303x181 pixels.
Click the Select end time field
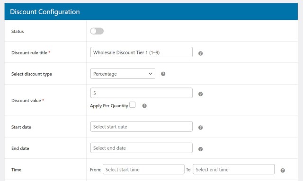pyautogui.click(x=233, y=170)
